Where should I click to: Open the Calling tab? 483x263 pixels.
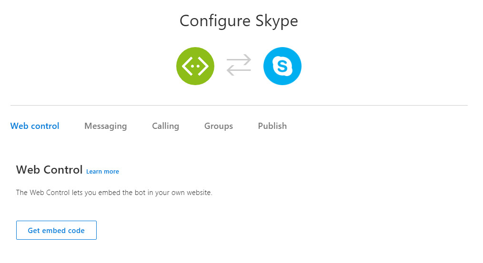coord(165,126)
